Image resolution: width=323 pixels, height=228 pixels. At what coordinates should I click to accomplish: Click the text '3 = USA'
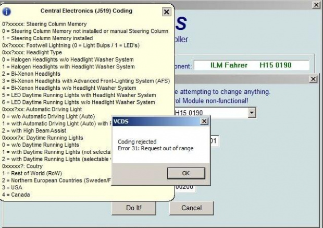12,187
